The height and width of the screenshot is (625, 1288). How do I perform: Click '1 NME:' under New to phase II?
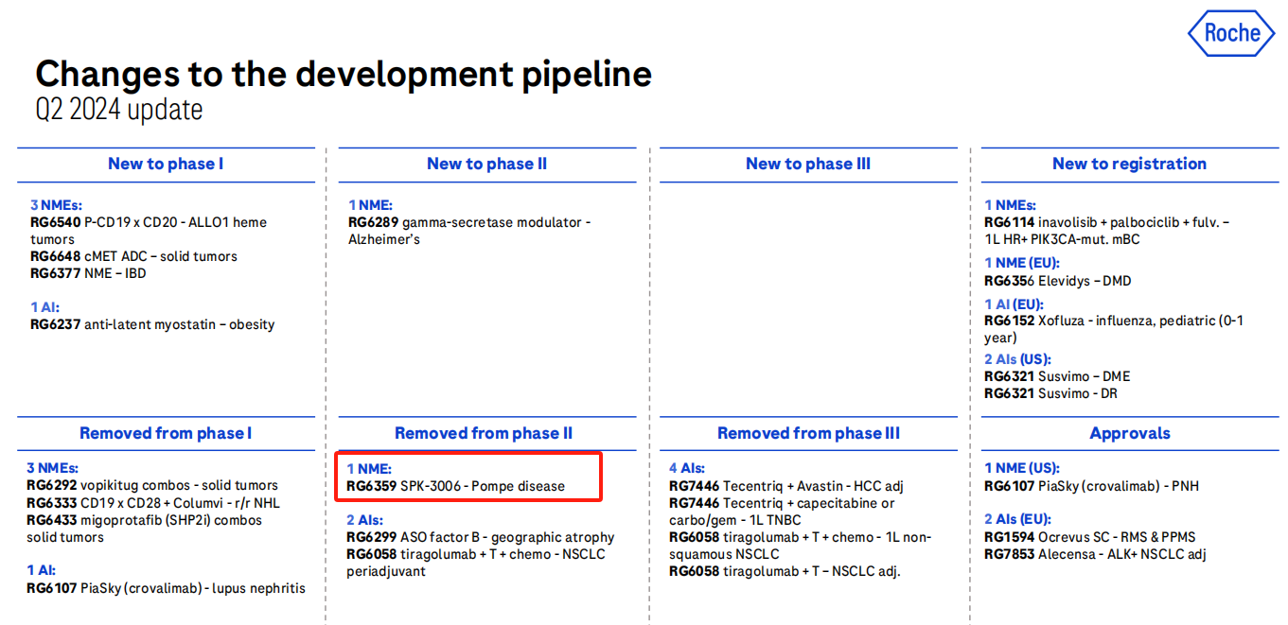click(x=370, y=205)
